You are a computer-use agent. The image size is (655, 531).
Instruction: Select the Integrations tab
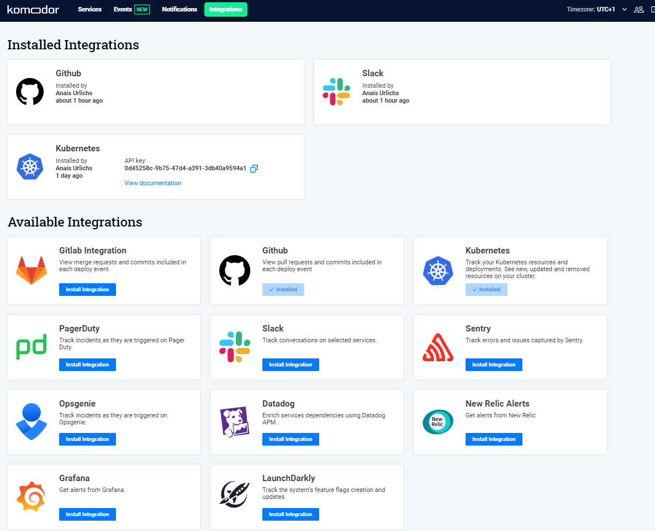pos(226,9)
